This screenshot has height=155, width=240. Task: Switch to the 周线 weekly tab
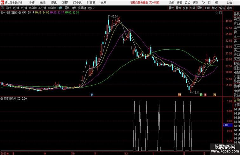(x=67, y=8)
